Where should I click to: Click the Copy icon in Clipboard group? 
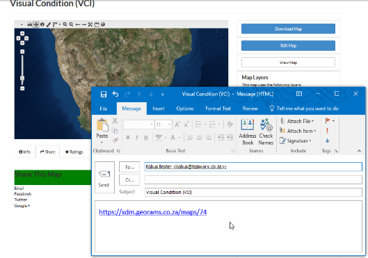[115, 131]
